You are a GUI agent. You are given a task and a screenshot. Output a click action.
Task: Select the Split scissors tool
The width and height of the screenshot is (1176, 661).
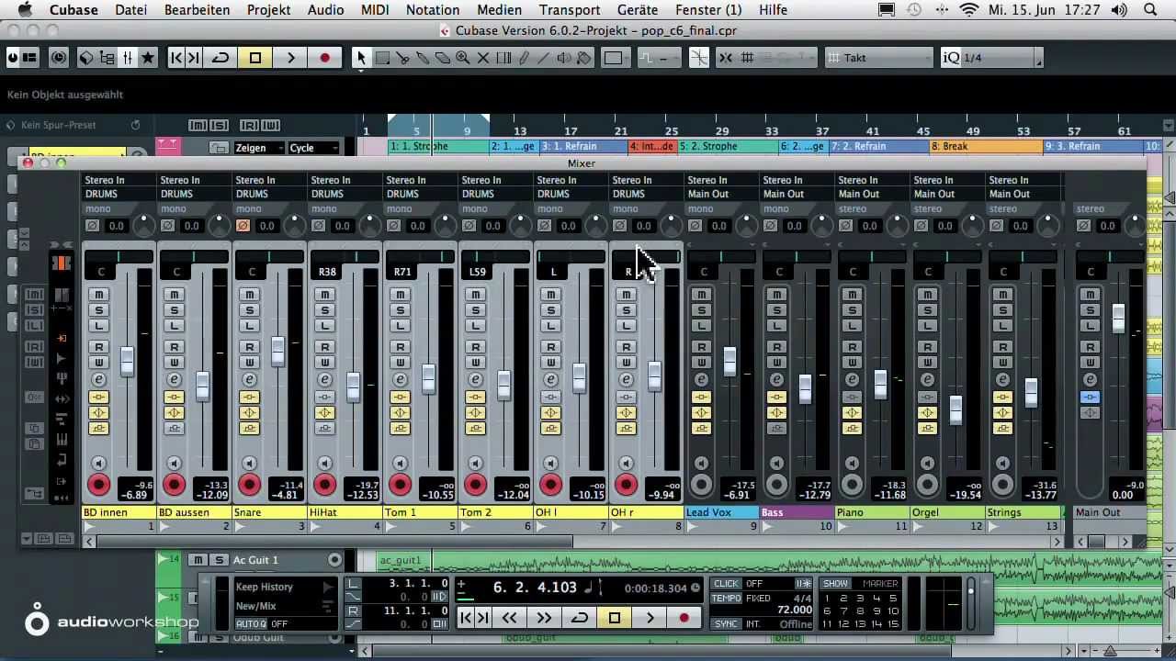[x=402, y=58]
